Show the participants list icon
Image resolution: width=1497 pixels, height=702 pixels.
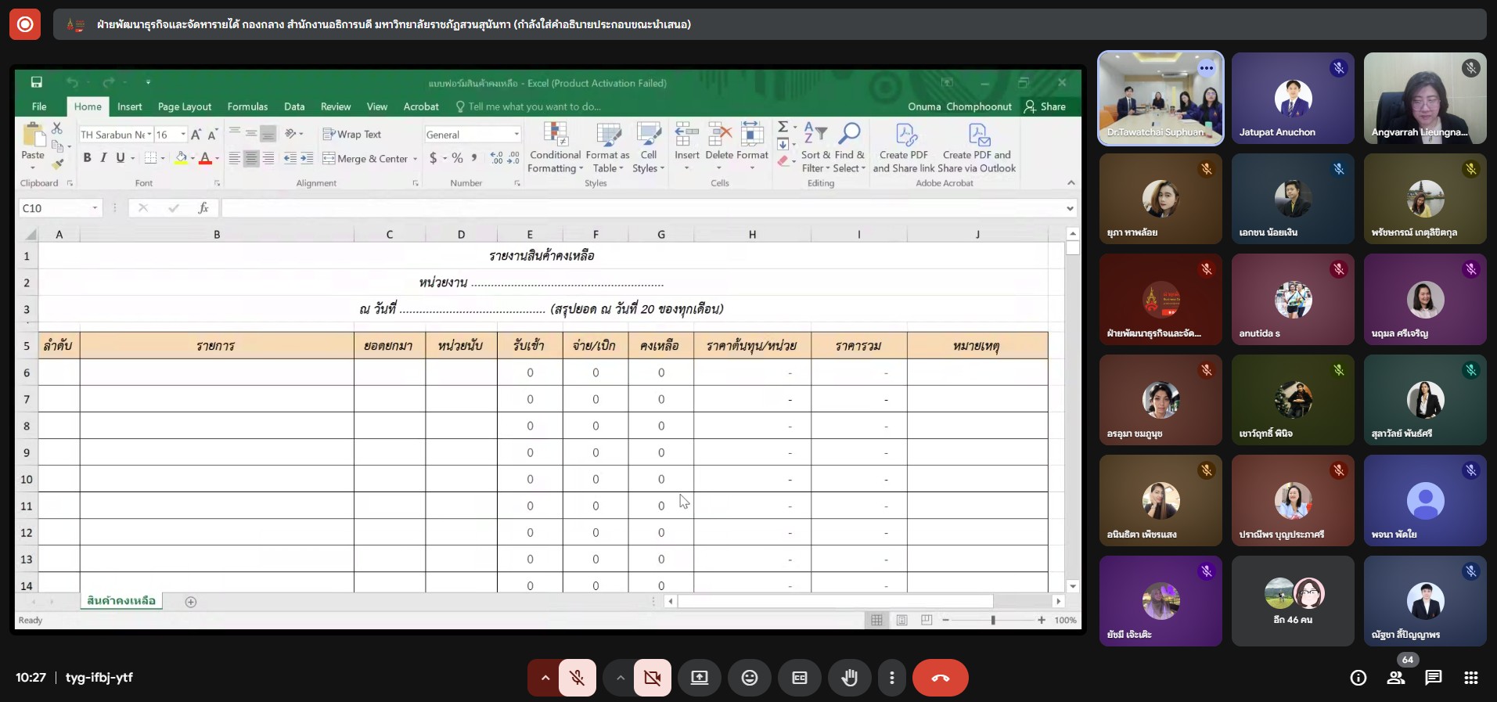(1395, 678)
